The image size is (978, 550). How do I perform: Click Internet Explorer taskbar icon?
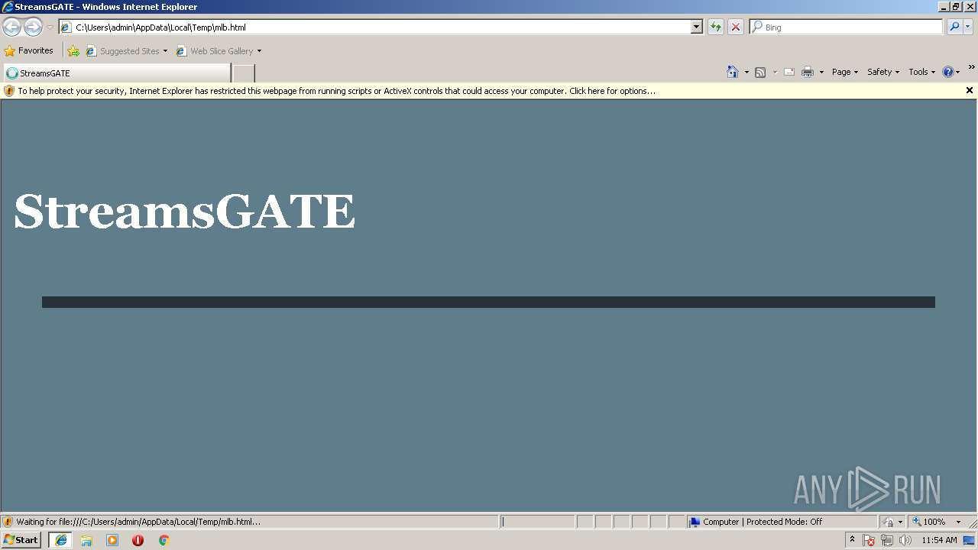[x=61, y=540]
